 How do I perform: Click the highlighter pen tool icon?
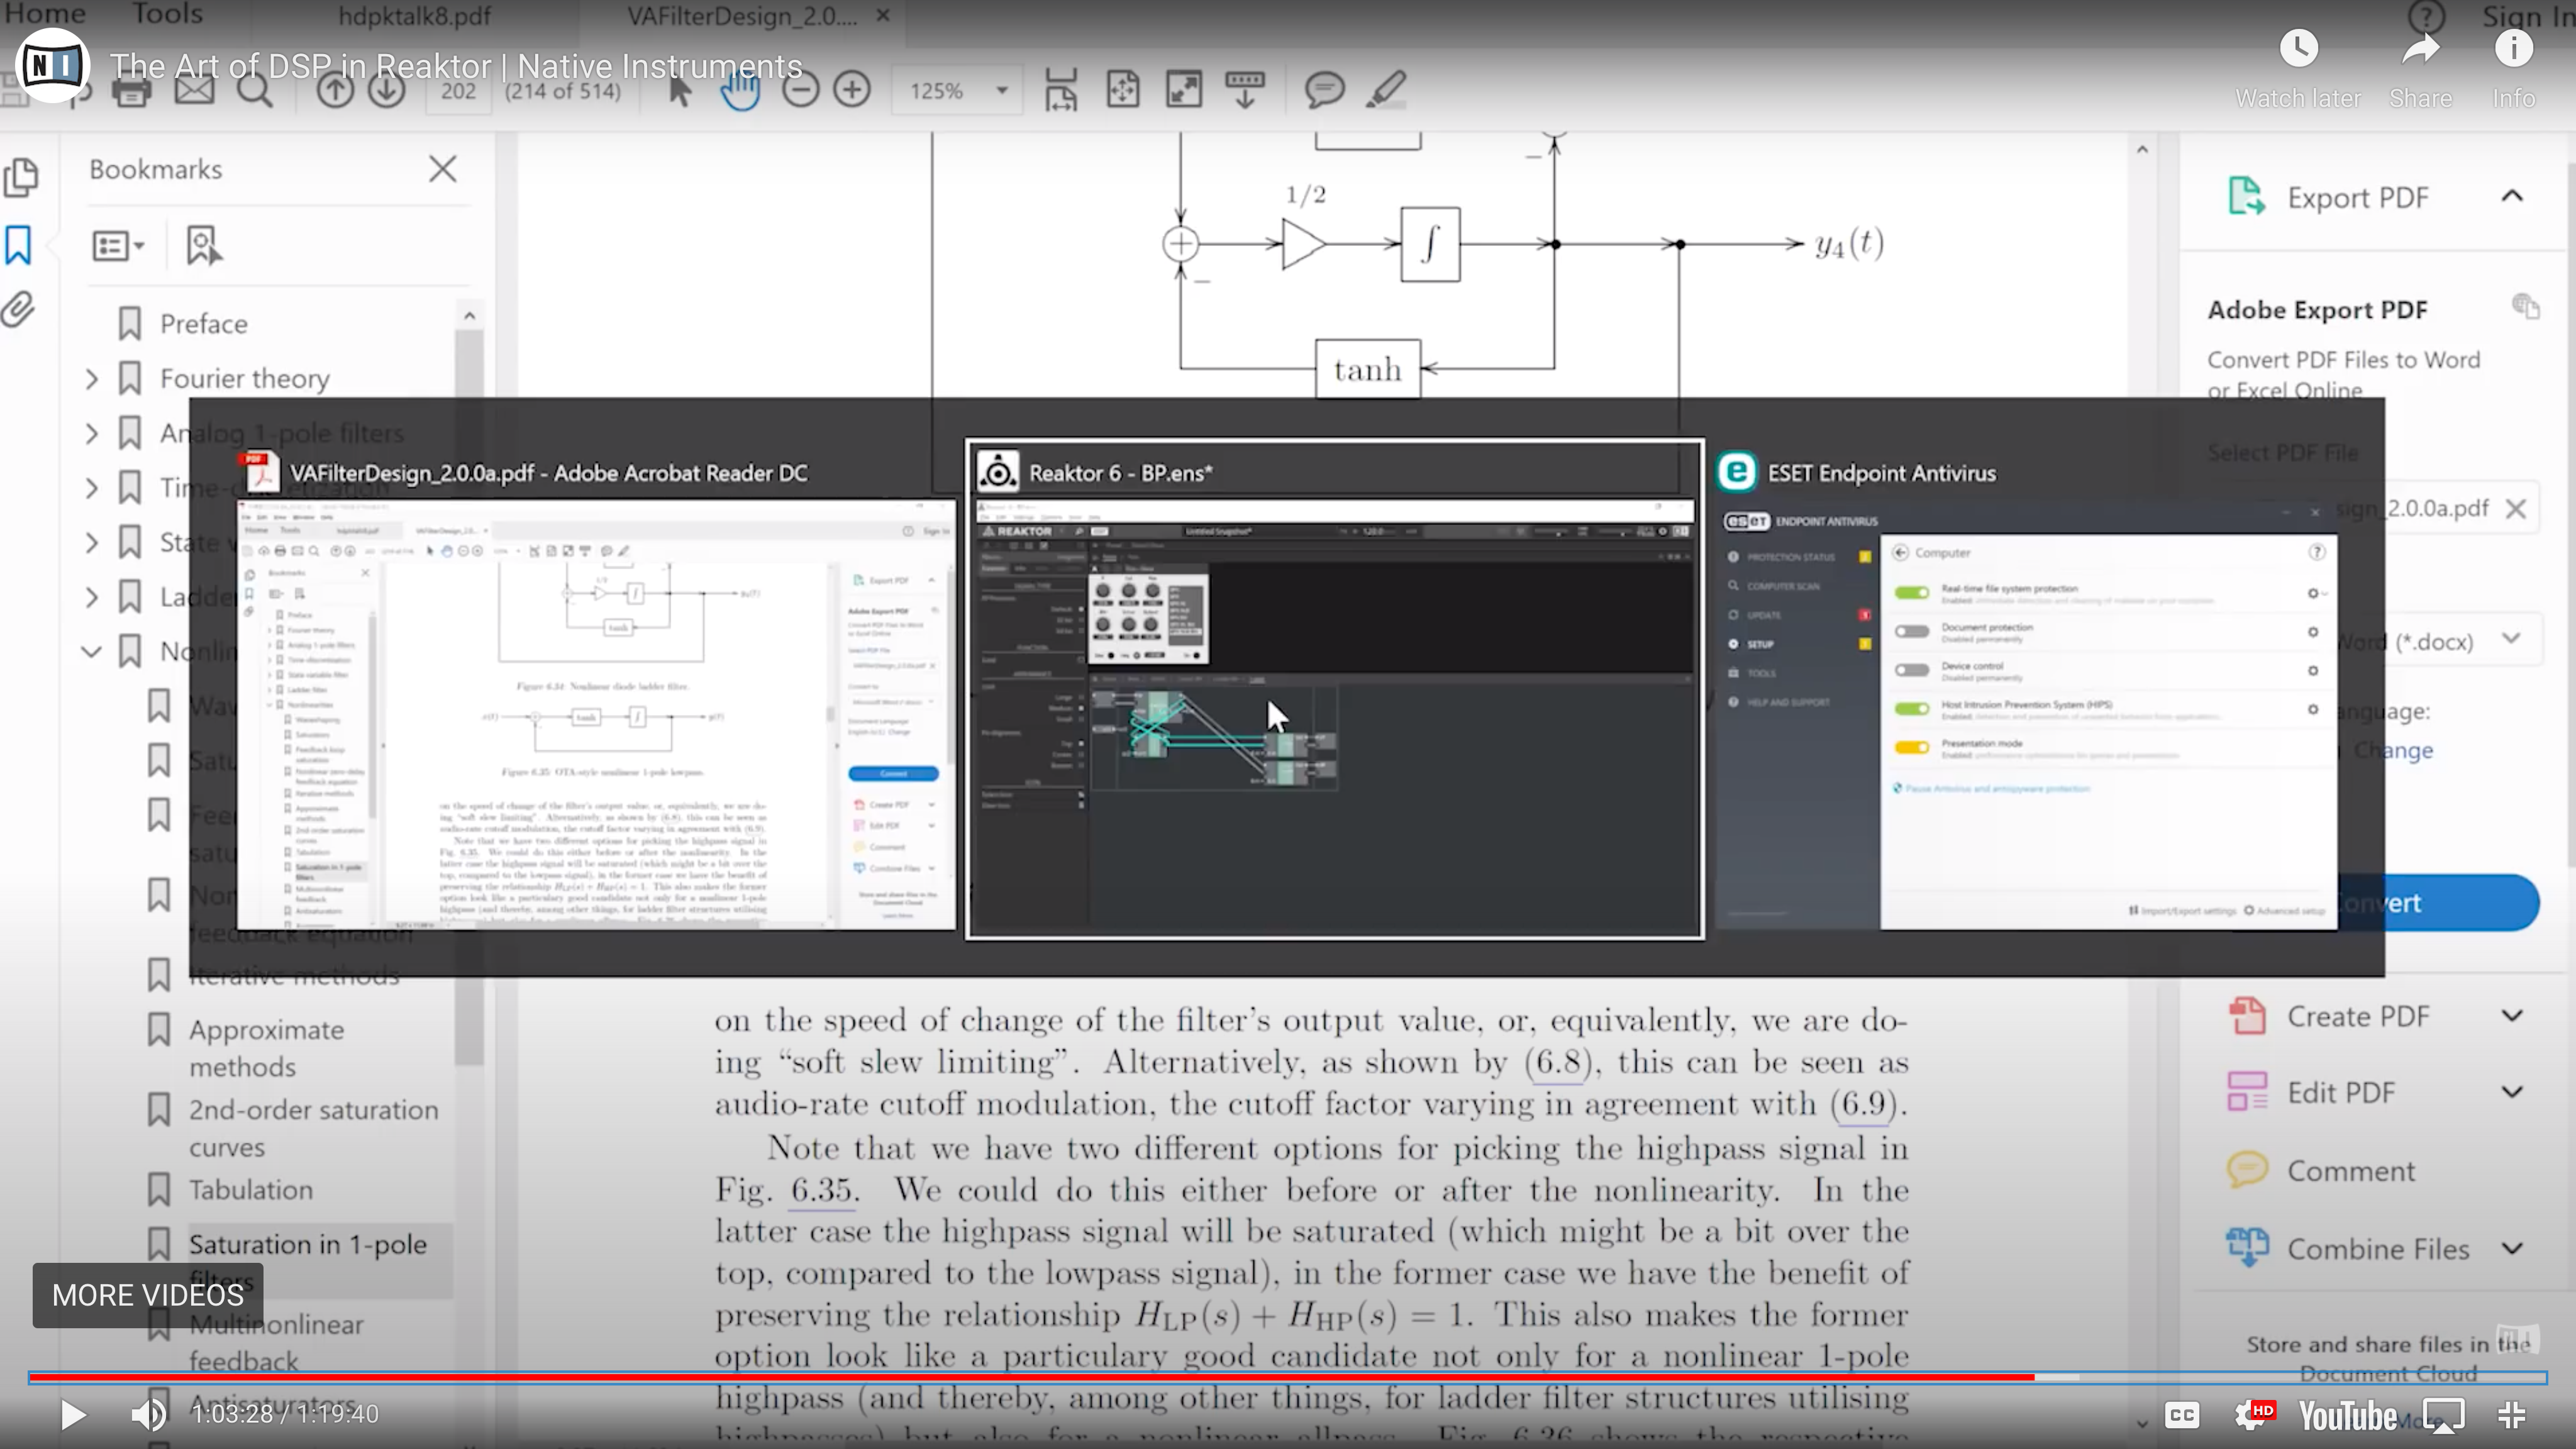[1386, 90]
